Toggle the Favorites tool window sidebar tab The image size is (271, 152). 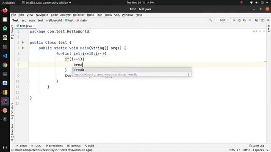coord(12,132)
